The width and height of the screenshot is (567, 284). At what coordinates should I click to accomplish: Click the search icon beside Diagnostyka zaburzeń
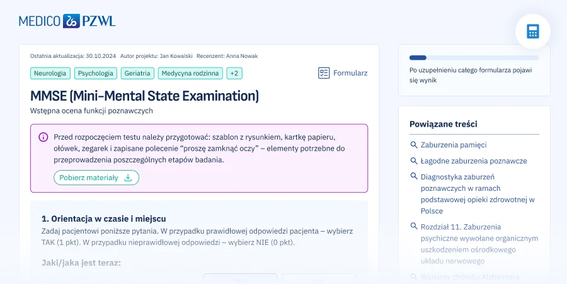414,176
